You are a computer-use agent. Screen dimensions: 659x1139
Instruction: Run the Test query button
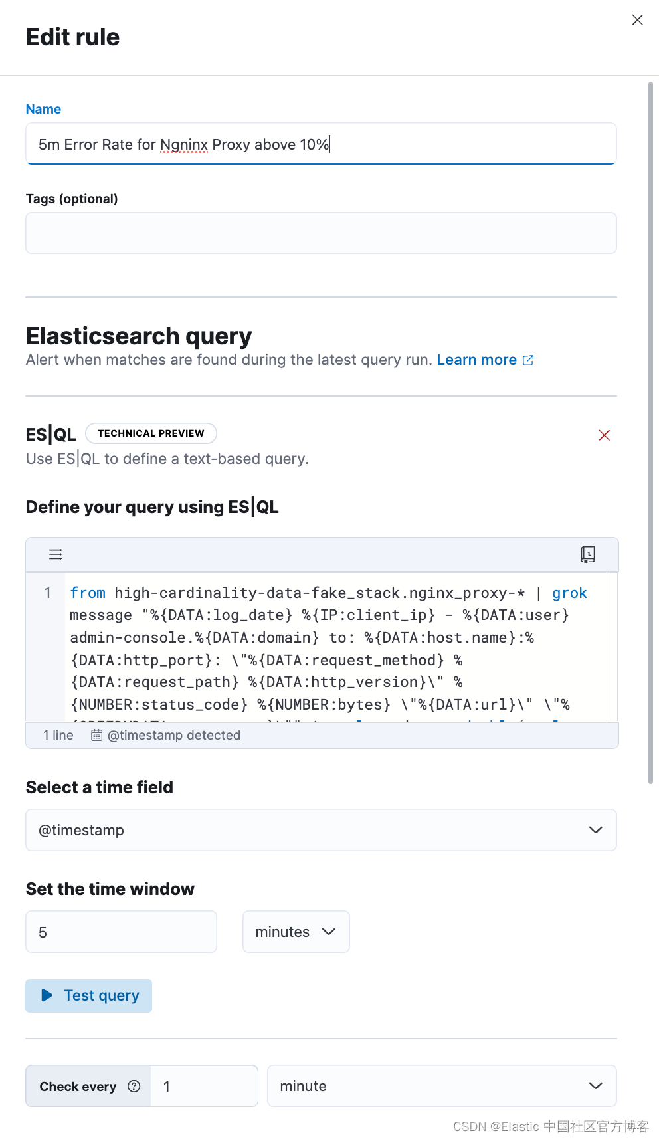(88, 995)
